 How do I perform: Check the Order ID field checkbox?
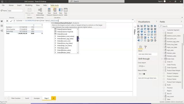point(164,62)
